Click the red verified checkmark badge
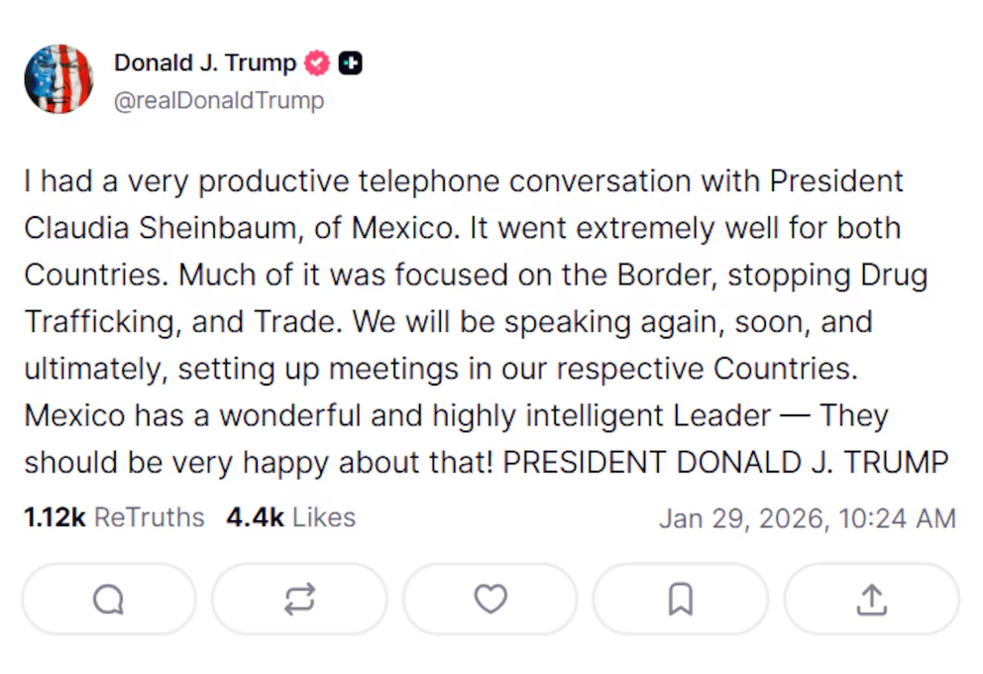Image resolution: width=983 pixels, height=674 pixels. pos(316,63)
